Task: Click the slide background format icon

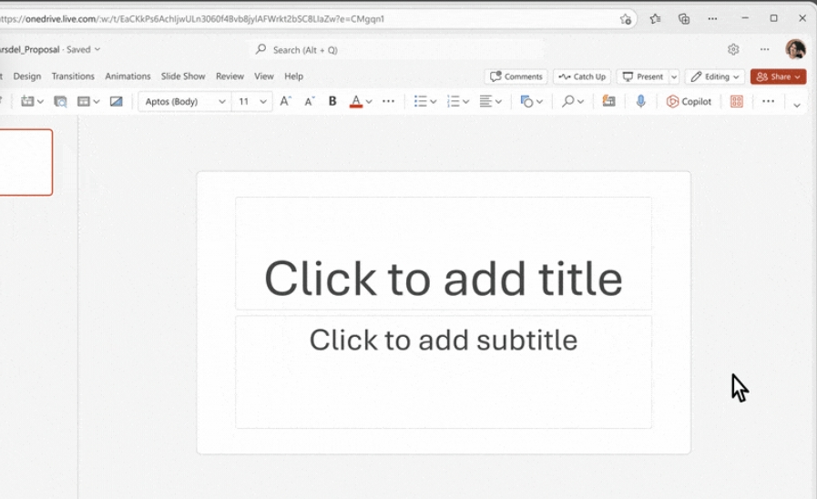Action: (116, 102)
